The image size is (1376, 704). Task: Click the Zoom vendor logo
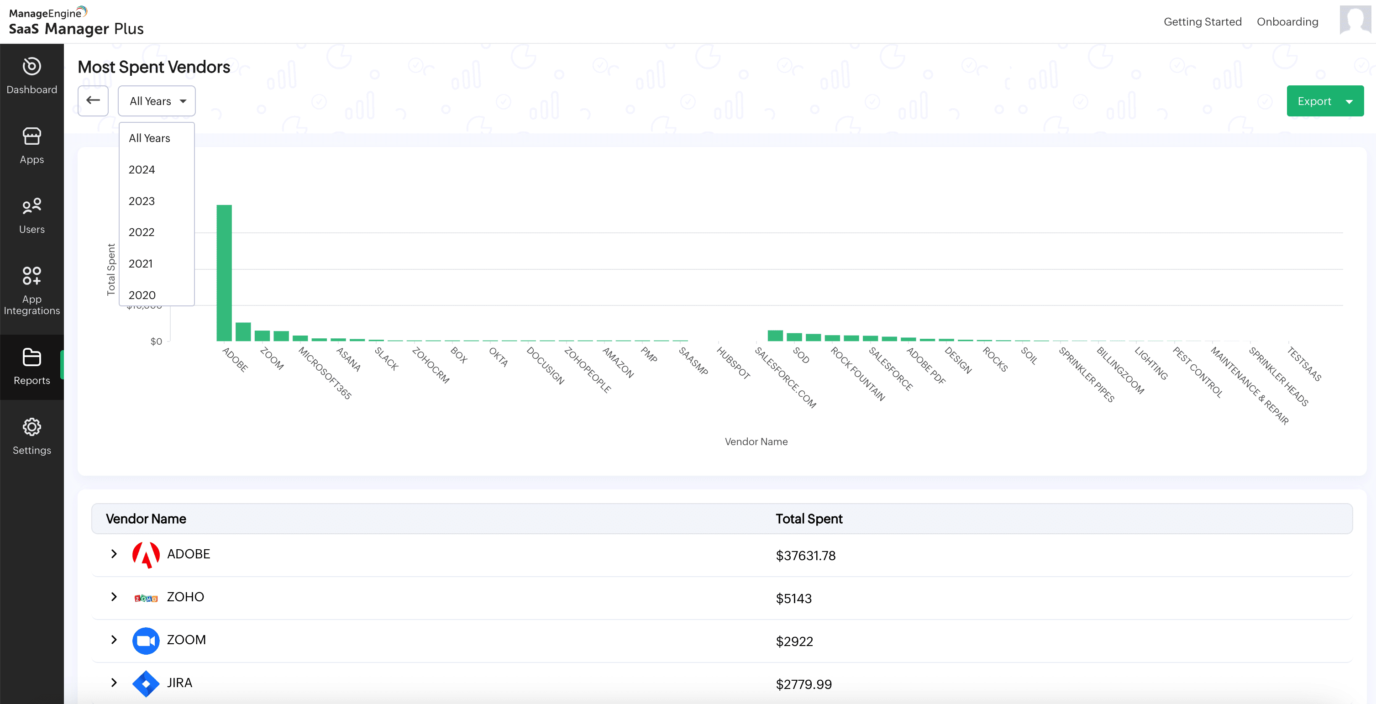point(146,641)
